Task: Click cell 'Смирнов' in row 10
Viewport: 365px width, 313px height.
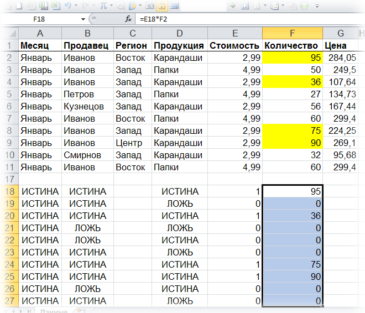Action: pyautogui.click(x=87, y=155)
